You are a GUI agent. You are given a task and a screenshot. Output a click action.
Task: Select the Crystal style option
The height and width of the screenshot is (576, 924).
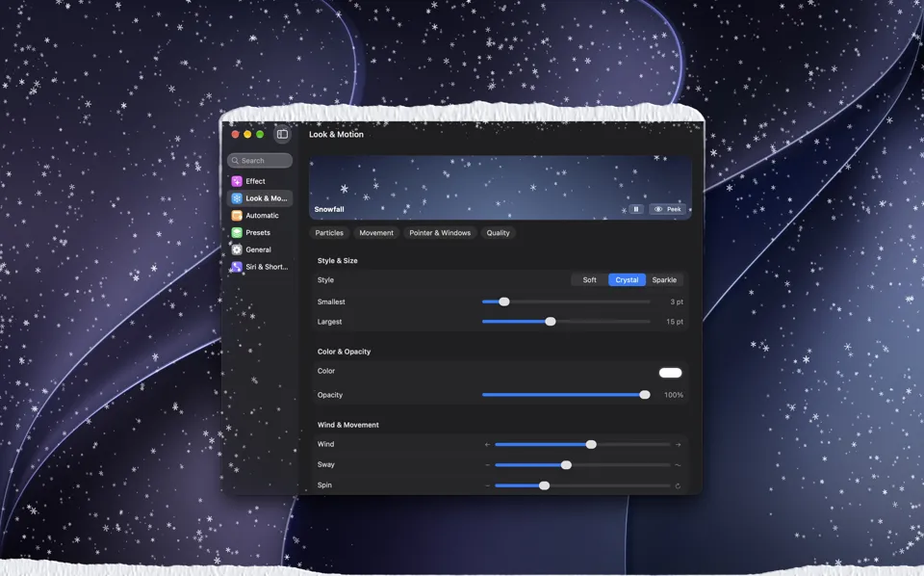pos(627,280)
